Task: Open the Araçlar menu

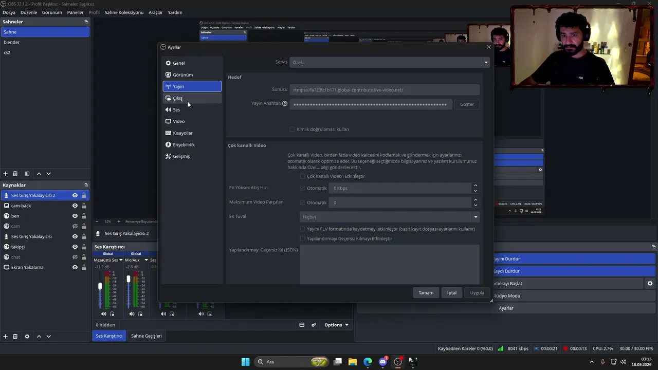Action: pyautogui.click(x=156, y=12)
